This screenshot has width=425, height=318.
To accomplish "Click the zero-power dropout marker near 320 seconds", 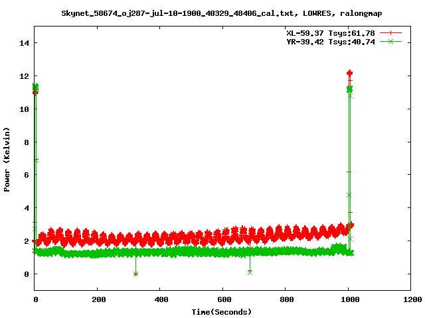I will tap(135, 274).
